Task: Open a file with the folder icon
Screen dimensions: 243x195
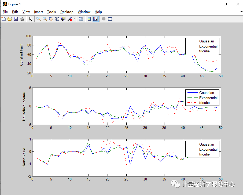Action: [10, 19]
